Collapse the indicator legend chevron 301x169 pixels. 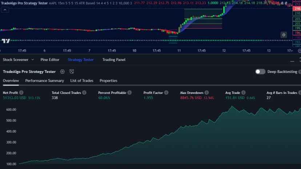(5, 10)
